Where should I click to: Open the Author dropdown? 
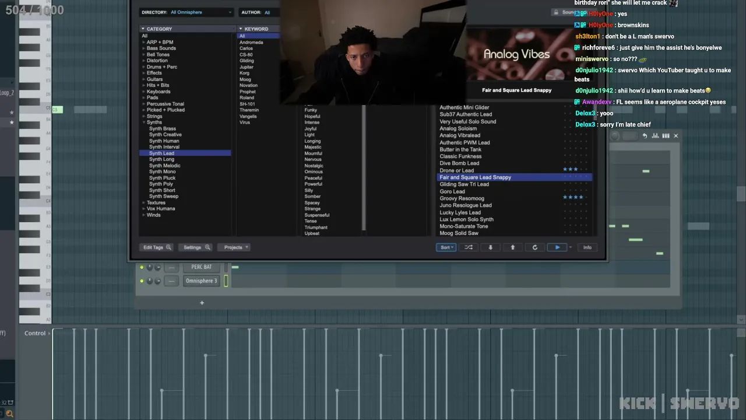(x=259, y=12)
